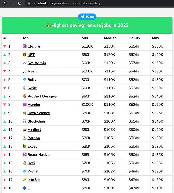The image size is (174, 193).
Task: Click the padlock site security icon
Action: [x=28, y=3]
